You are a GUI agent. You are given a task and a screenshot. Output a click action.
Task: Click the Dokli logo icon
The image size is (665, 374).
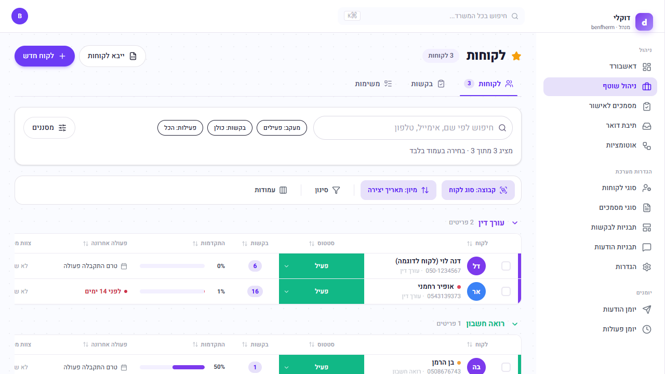click(644, 22)
